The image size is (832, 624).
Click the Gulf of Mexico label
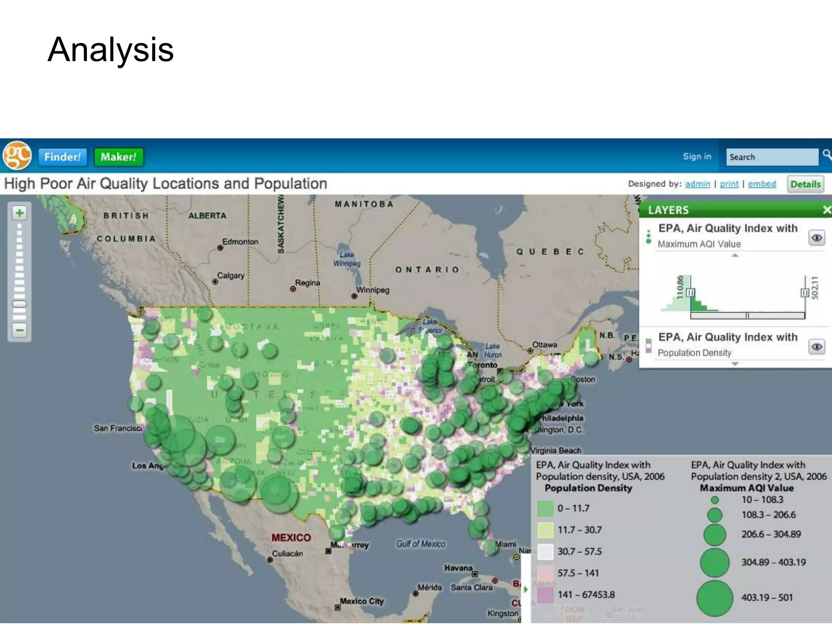click(421, 544)
